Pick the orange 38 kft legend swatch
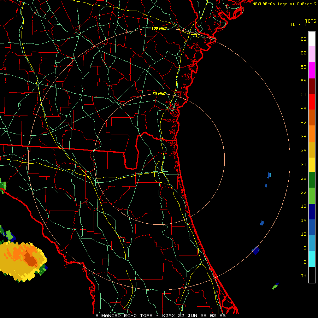 [x=312, y=134]
